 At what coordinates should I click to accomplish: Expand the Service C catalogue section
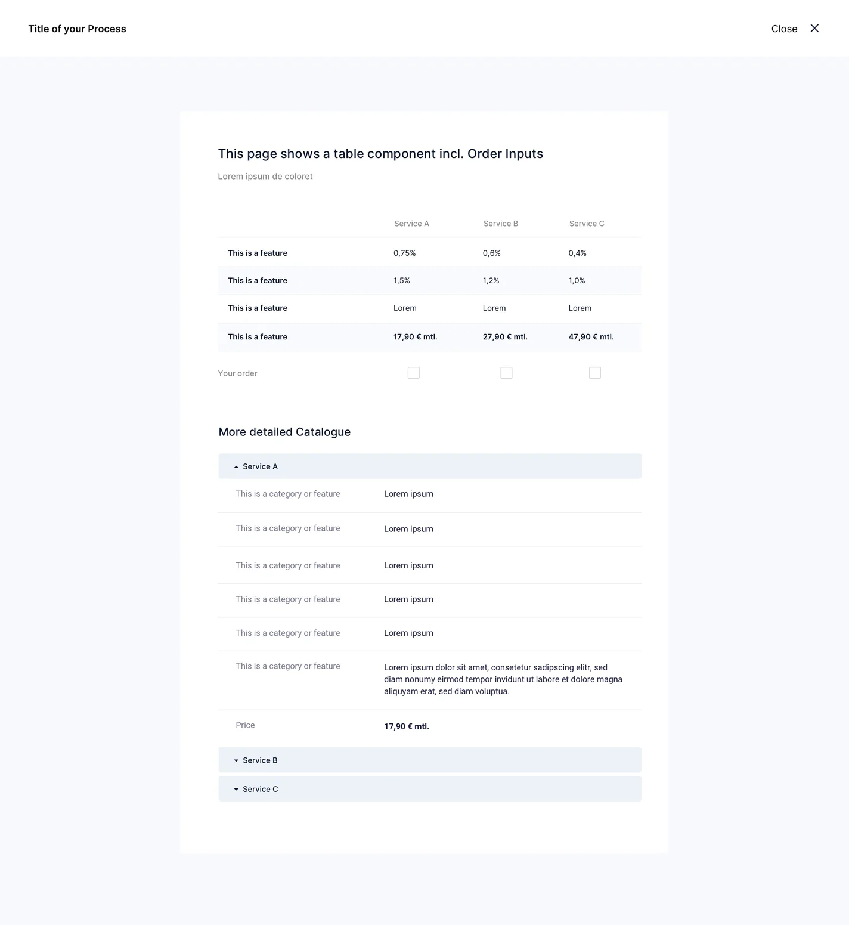430,789
